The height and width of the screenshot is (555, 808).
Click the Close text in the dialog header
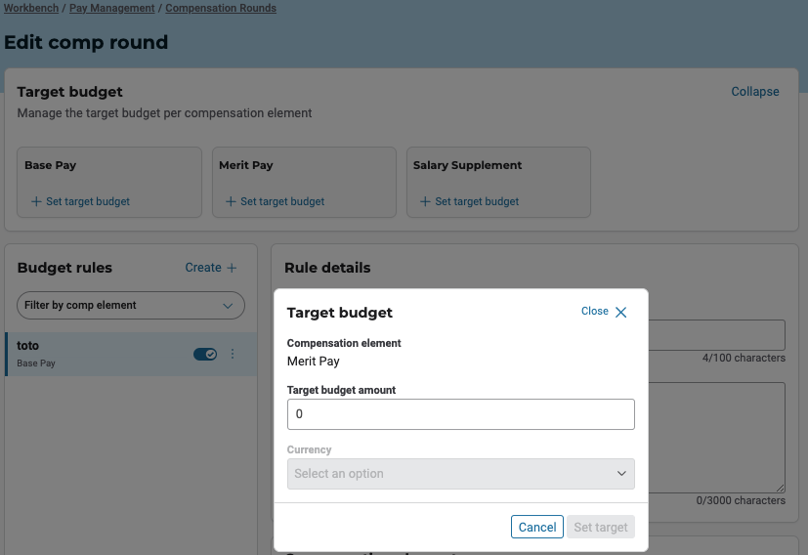pos(594,312)
